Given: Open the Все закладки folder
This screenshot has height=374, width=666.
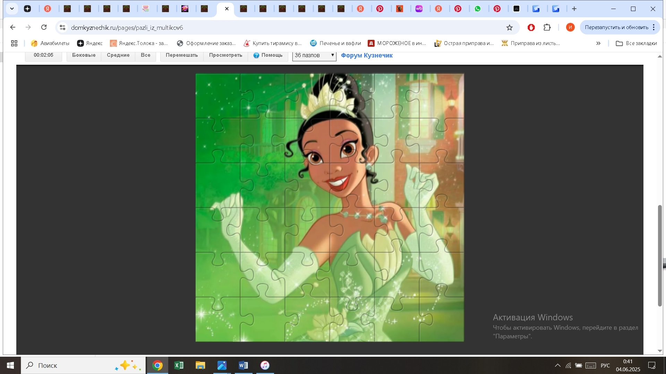Looking at the screenshot, I should tap(637, 43).
